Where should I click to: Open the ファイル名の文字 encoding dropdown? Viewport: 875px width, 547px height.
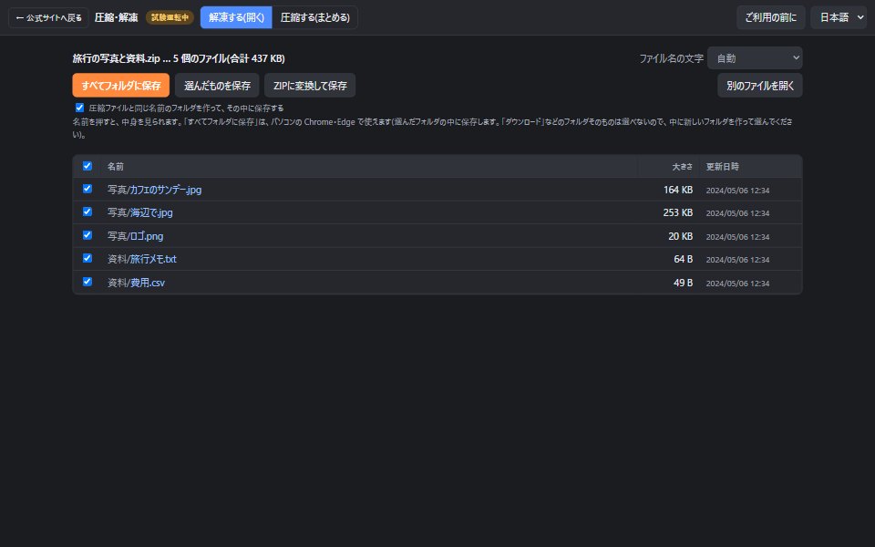(x=755, y=58)
